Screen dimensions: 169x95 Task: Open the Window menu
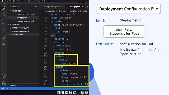[44, 1]
